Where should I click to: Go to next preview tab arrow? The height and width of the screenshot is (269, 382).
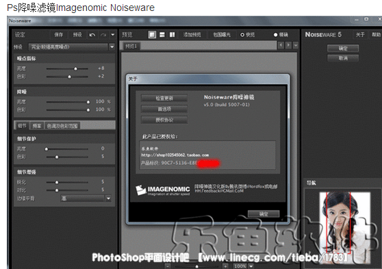(x=288, y=45)
